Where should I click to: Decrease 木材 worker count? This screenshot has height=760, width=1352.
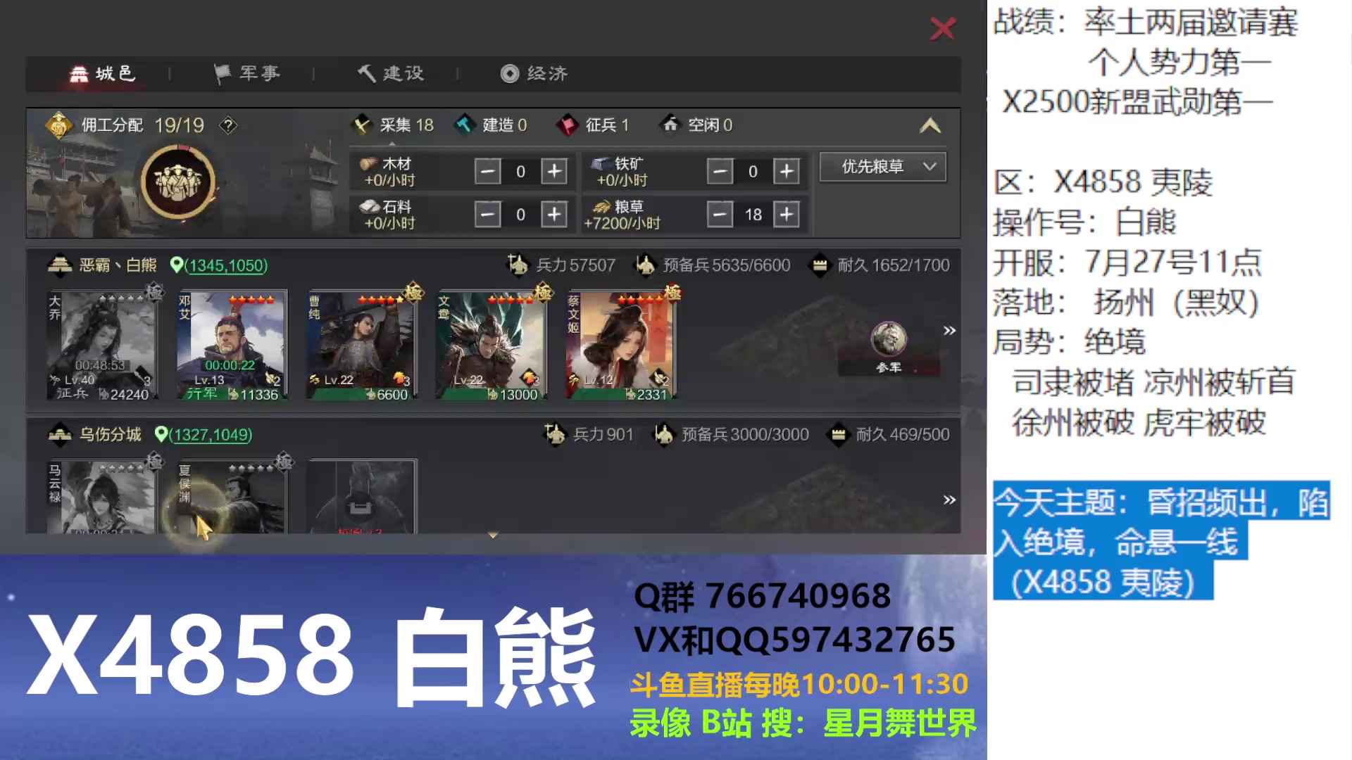coord(487,171)
